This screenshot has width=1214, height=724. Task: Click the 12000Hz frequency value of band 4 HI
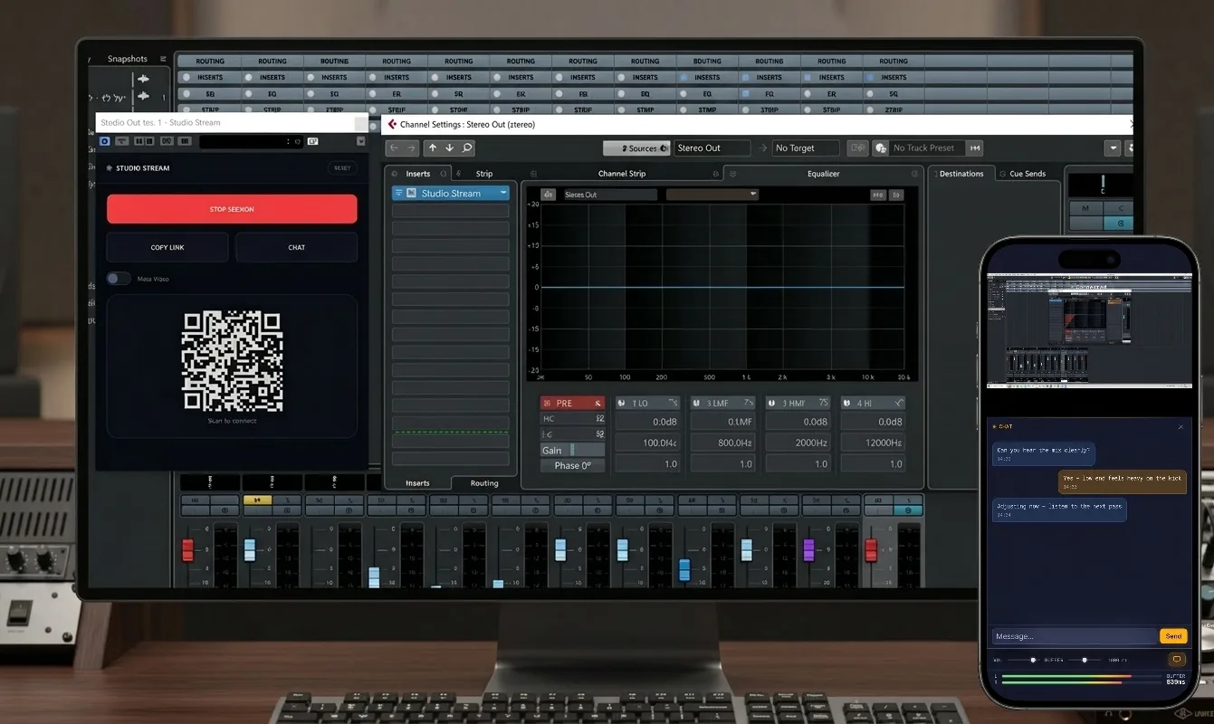(873, 443)
